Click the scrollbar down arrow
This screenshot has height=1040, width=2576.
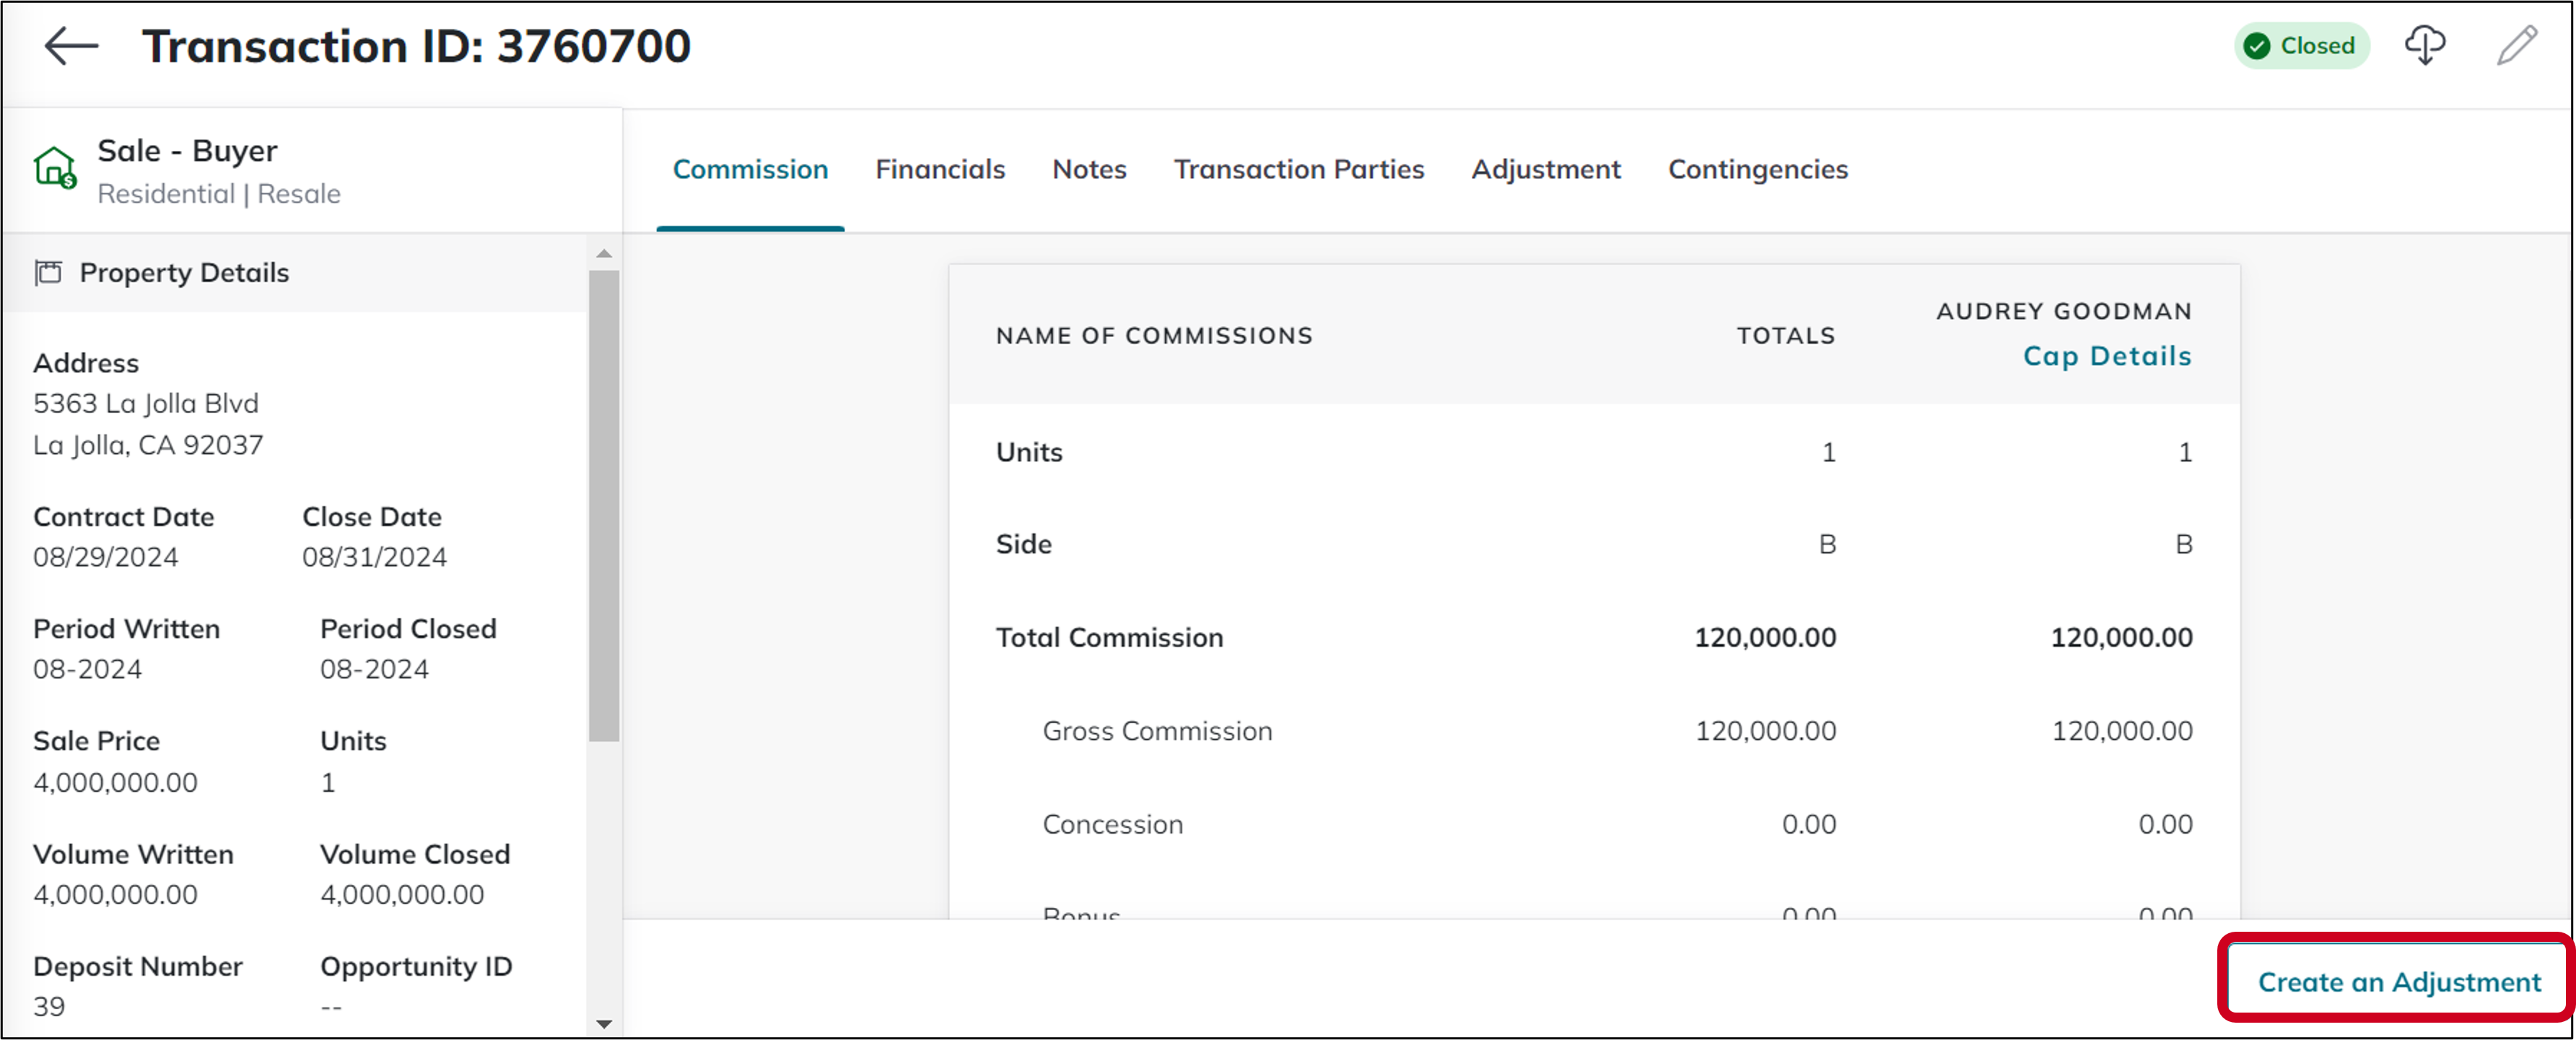click(604, 1023)
